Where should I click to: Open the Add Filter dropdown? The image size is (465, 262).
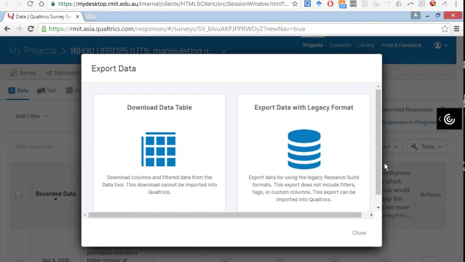click(x=31, y=116)
